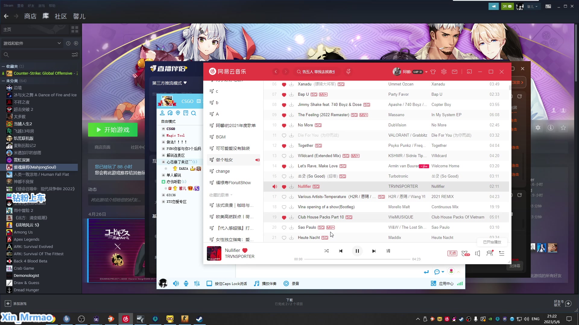Viewport: 579px width, 325px height.
Task: Switch Steam library to grid view icon
Action: 75,29
